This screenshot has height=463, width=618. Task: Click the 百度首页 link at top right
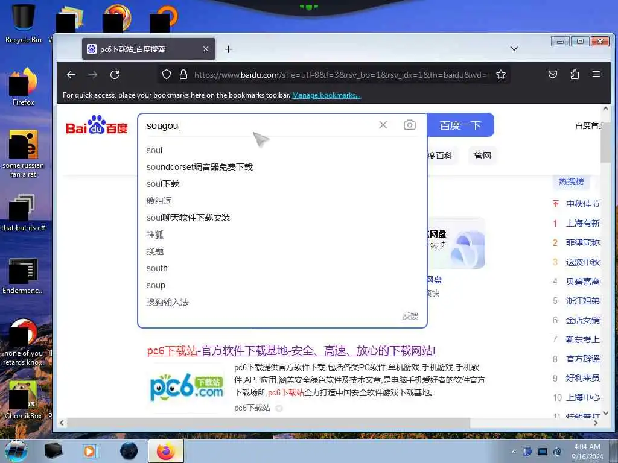pyautogui.click(x=587, y=125)
